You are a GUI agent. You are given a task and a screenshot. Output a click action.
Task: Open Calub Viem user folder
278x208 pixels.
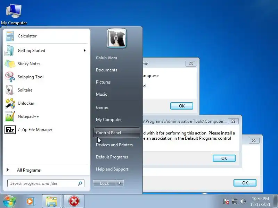[x=106, y=58]
